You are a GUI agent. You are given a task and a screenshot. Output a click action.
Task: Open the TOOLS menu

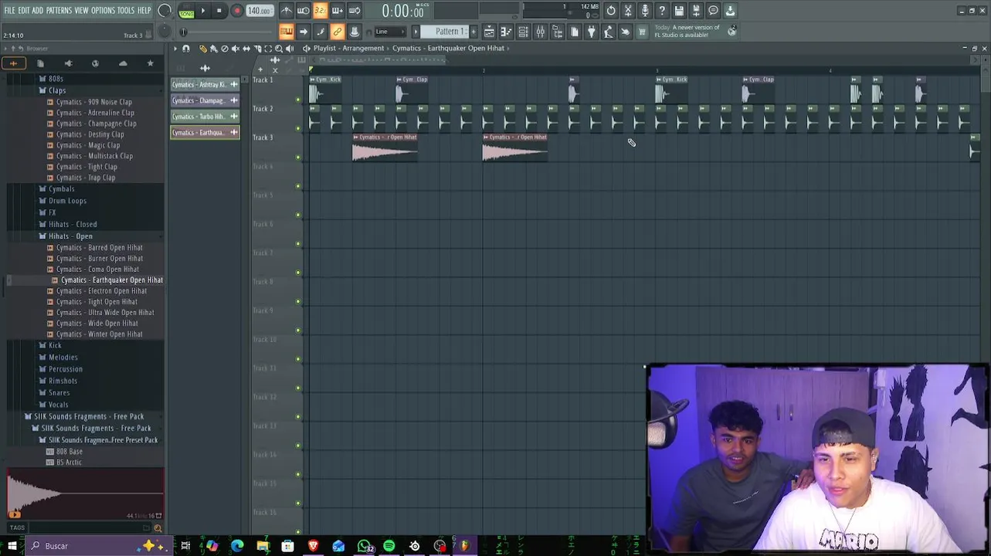coord(126,11)
